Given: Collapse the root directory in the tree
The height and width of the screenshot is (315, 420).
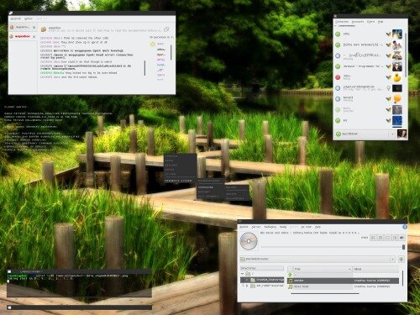Looking at the screenshot, I should tap(242, 274).
